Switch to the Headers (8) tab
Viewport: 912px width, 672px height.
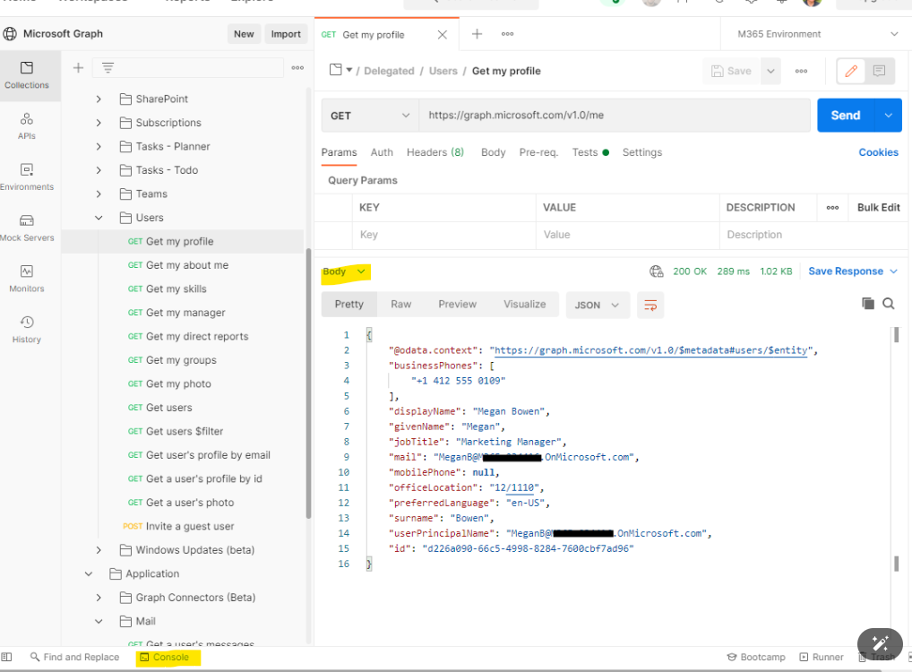click(435, 152)
